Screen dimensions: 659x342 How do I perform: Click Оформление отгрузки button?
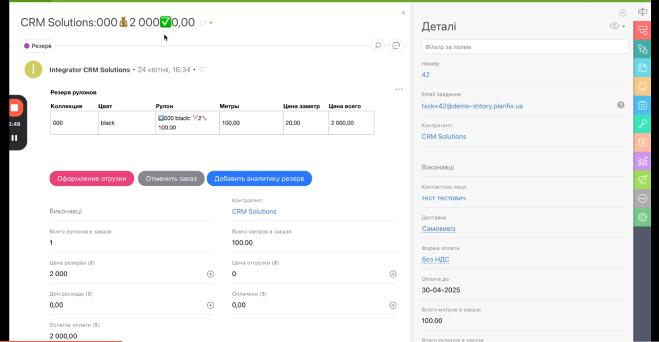point(92,178)
